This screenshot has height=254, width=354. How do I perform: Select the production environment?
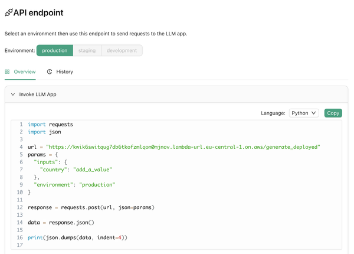54,51
